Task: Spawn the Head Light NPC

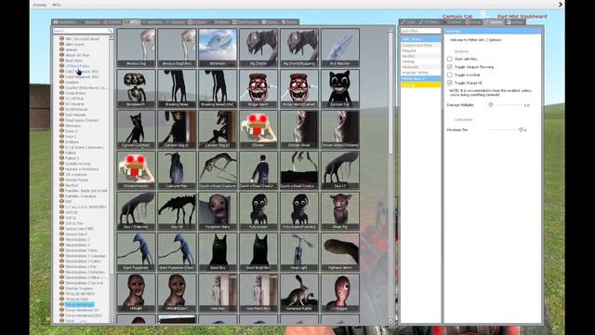Action: (x=299, y=252)
